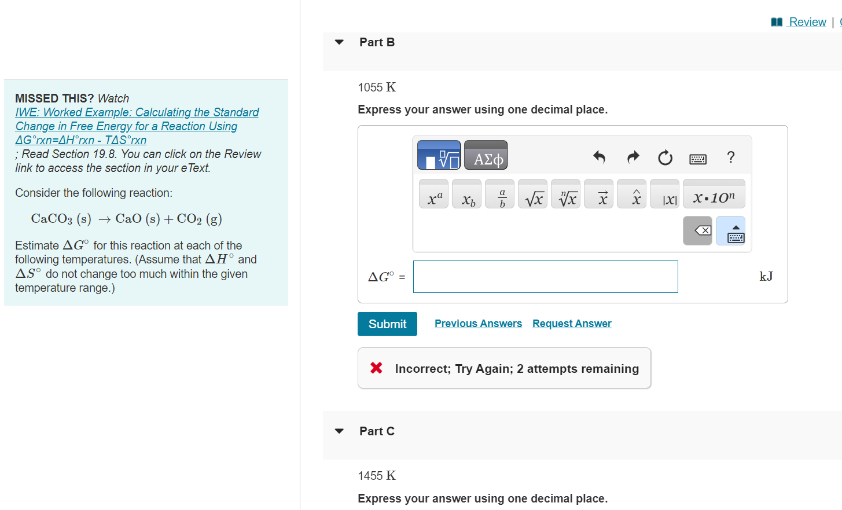842x510 pixels.
Task: Open Previous Answers link
Action: (x=478, y=324)
